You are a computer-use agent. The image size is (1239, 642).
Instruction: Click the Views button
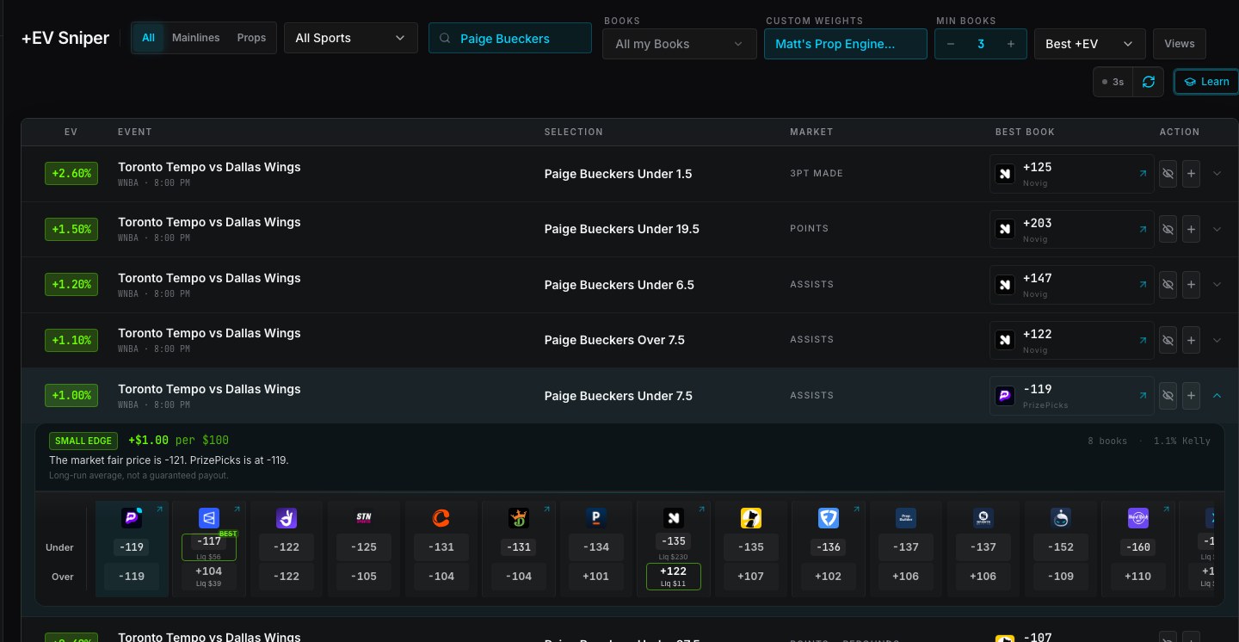click(x=1180, y=44)
